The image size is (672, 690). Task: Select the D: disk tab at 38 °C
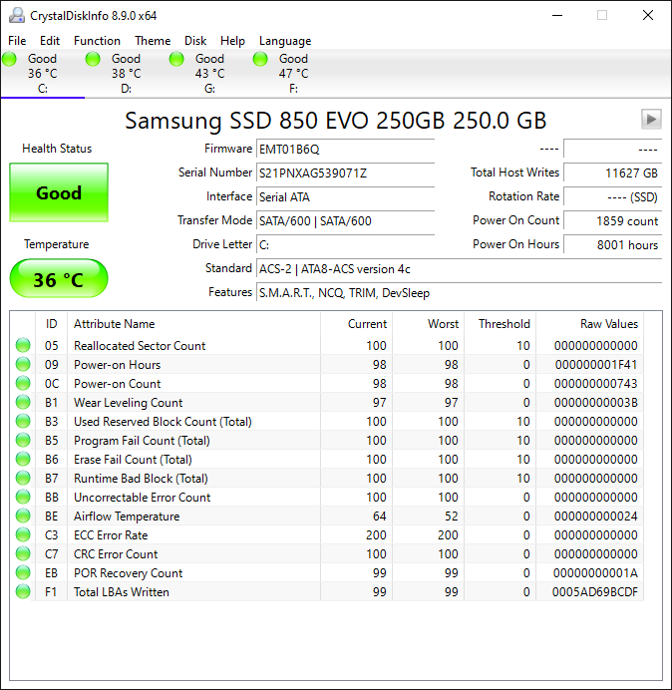[x=127, y=74]
